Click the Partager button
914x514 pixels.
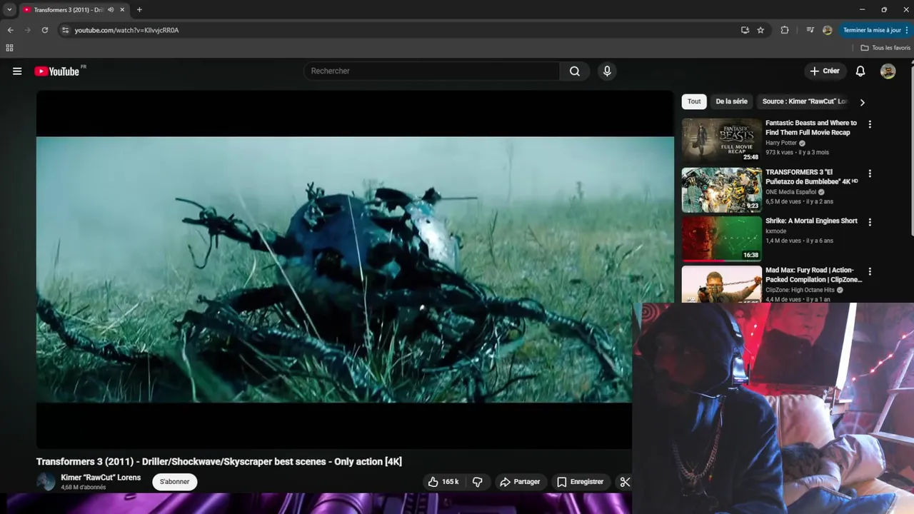520,482
